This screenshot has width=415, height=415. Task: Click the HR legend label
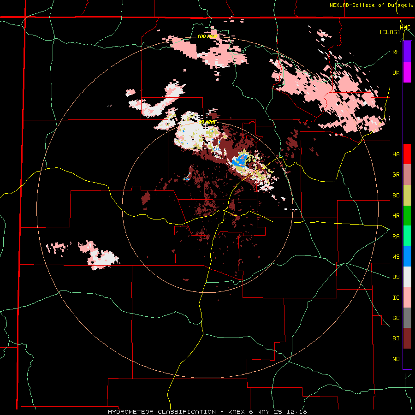coord(396,216)
